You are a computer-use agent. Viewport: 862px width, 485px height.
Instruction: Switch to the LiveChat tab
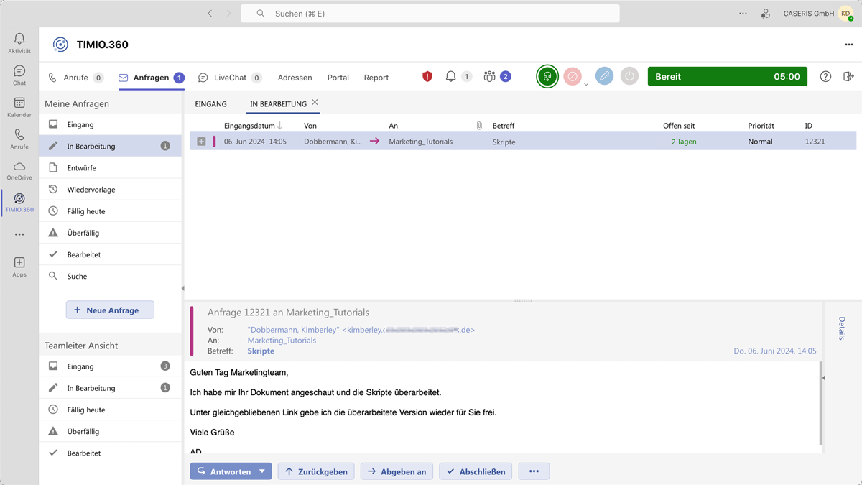(230, 78)
